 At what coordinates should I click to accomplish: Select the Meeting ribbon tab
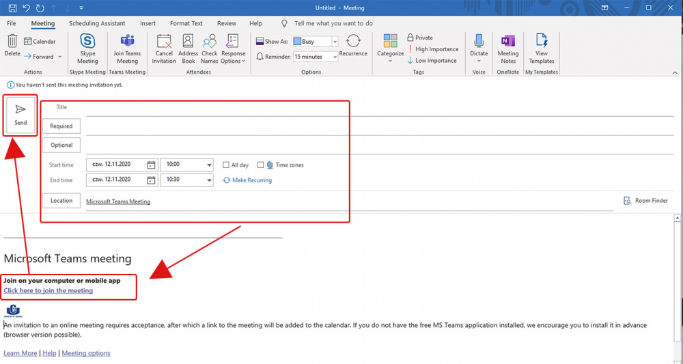[42, 23]
